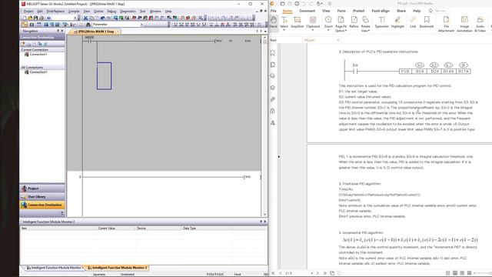Image resolution: width=492 pixels, height=277 pixels.
Task: Open the bookmarks panel in Foxit sidebar
Action: pyautogui.click(x=273, y=53)
